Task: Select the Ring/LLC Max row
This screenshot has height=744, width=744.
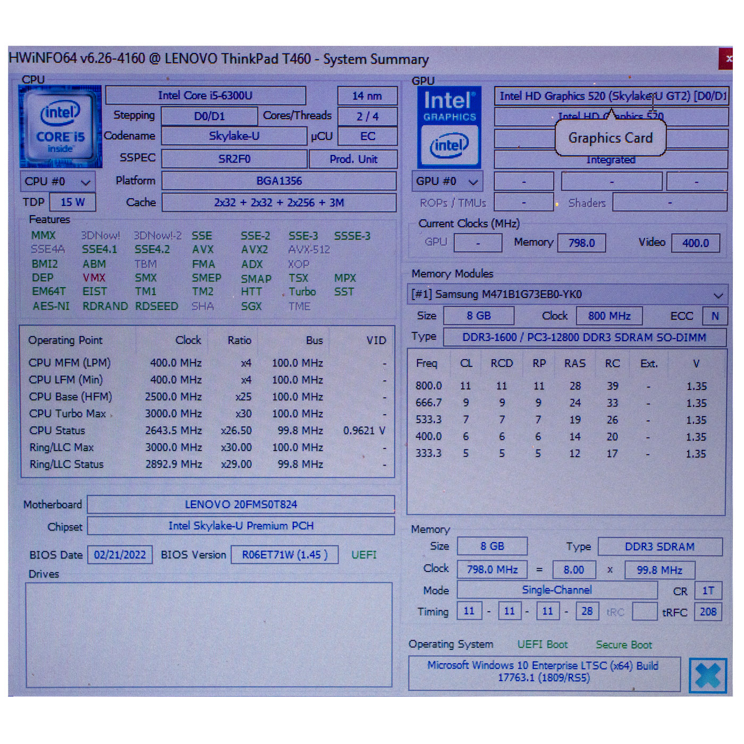Action: coord(207,447)
